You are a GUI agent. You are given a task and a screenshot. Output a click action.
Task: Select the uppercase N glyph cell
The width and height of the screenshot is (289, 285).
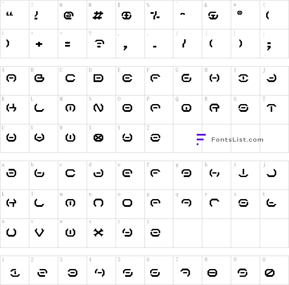tap(101, 110)
